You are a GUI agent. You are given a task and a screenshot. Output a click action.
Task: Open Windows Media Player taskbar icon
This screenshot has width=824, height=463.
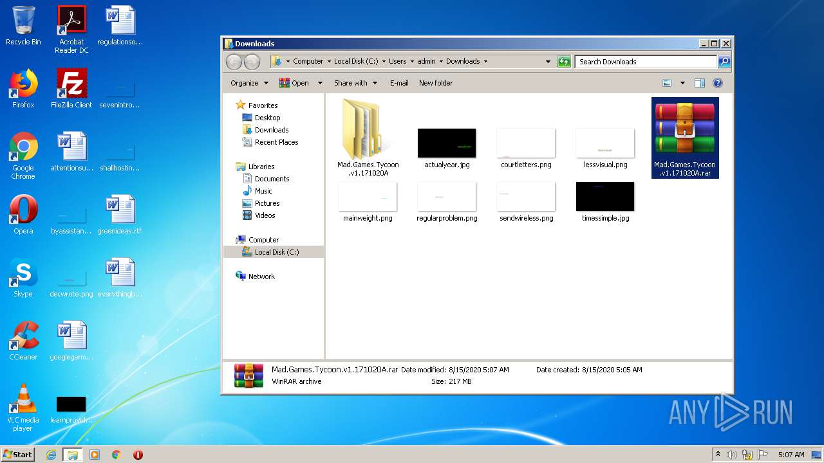(x=95, y=455)
